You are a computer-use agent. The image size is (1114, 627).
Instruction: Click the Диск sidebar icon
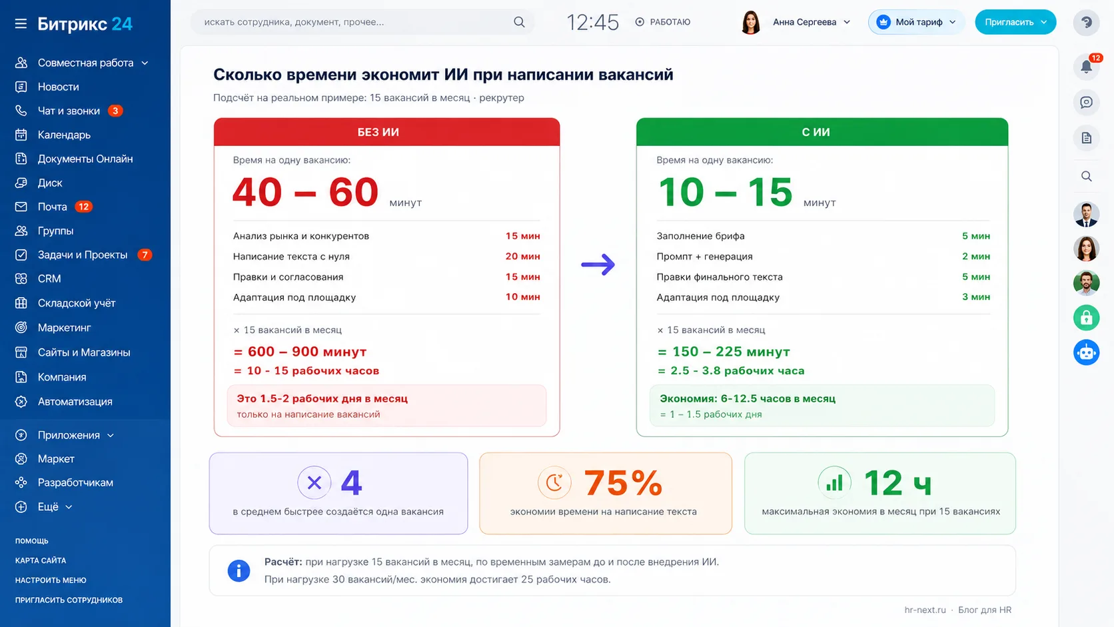click(21, 183)
